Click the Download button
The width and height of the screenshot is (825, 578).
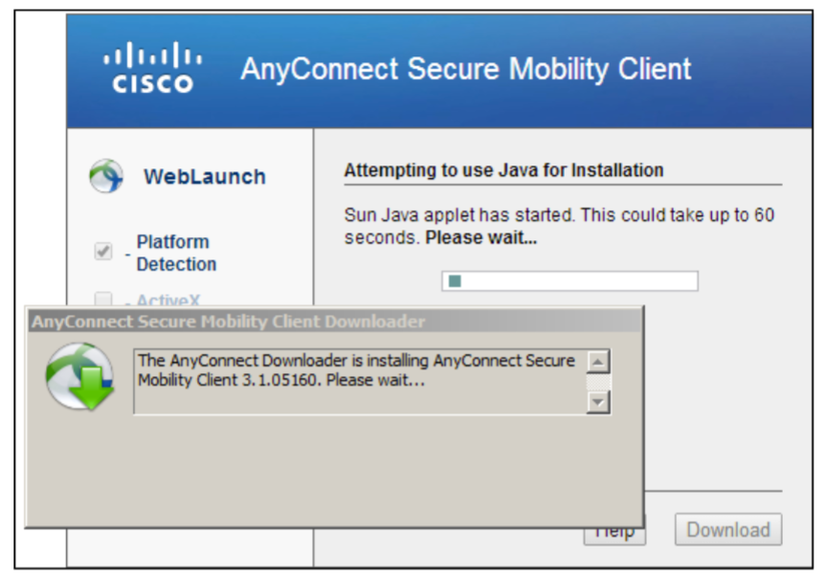(x=728, y=529)
